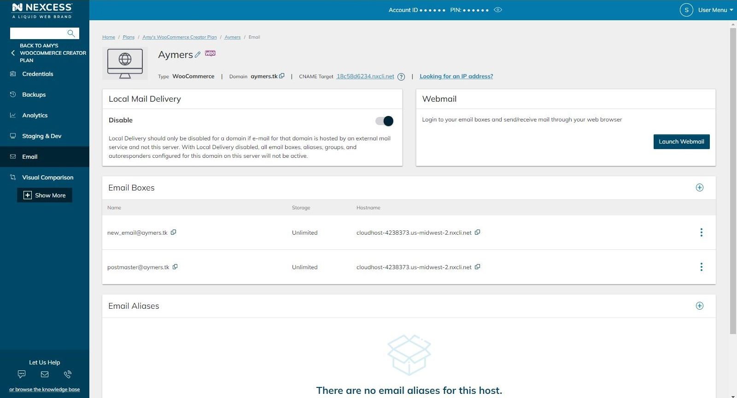
Task: Toggle the Local Mail Delivery Disable switch
Action: [x=384, y=121]
